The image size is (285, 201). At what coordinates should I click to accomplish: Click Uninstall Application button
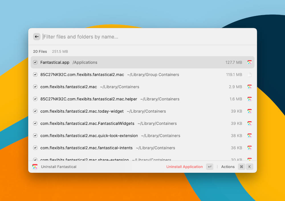(x=184, y=167)
